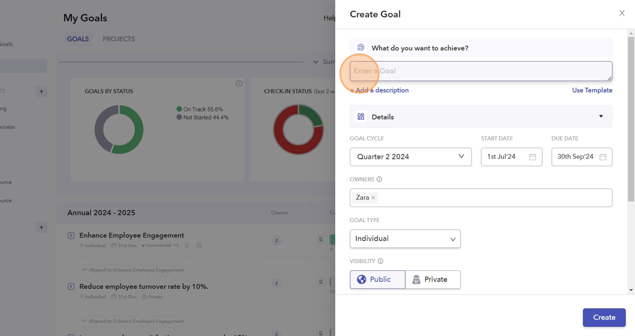The height and width of the screenshot is (336, 635).
Task: Click the goal target icon in header
Action: (361, 48)
